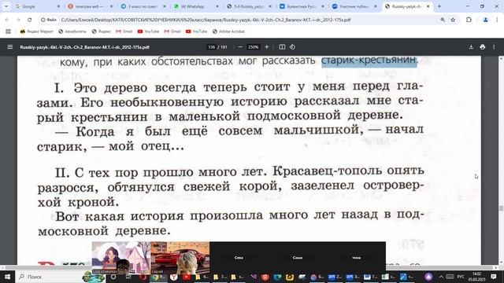Screen dimensions: 504x283
Task: Open the PDF viewer sidebar menu icon
Action: (x=10, y=47)
